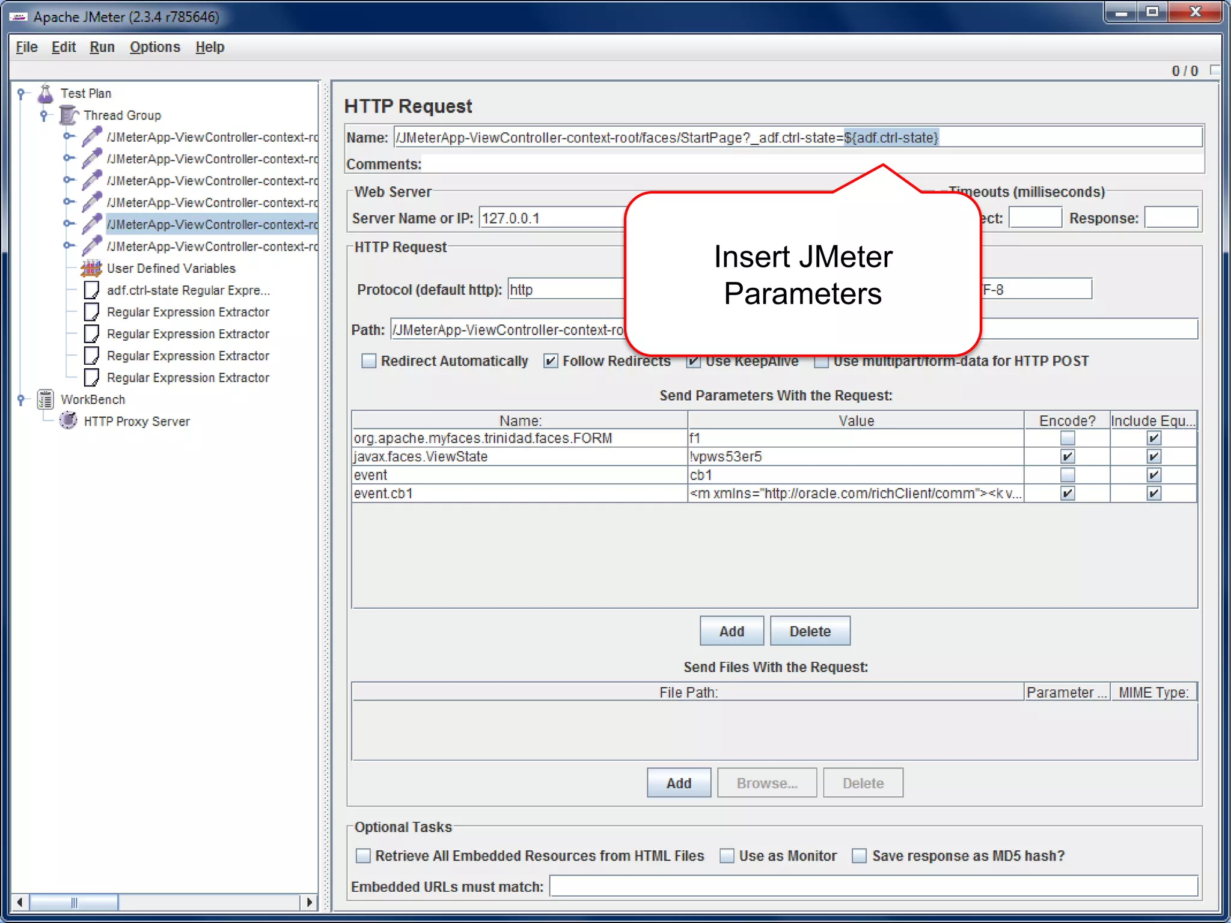Click the Value column header
1231x923 pixels.
click(856, 421)
